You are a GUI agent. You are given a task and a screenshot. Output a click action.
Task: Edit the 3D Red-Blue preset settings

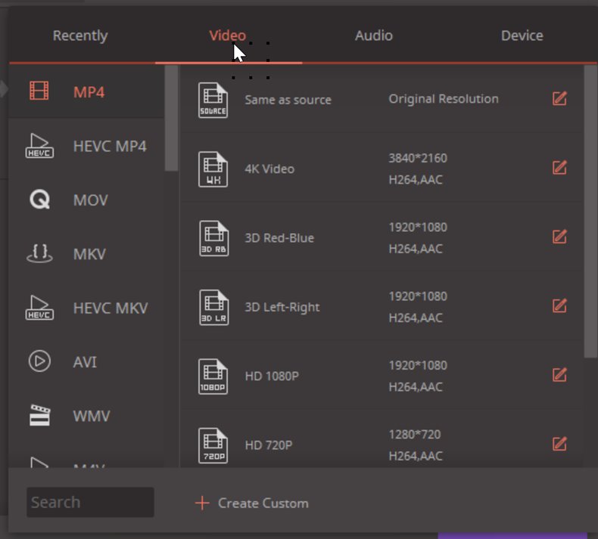pos(559,237)
